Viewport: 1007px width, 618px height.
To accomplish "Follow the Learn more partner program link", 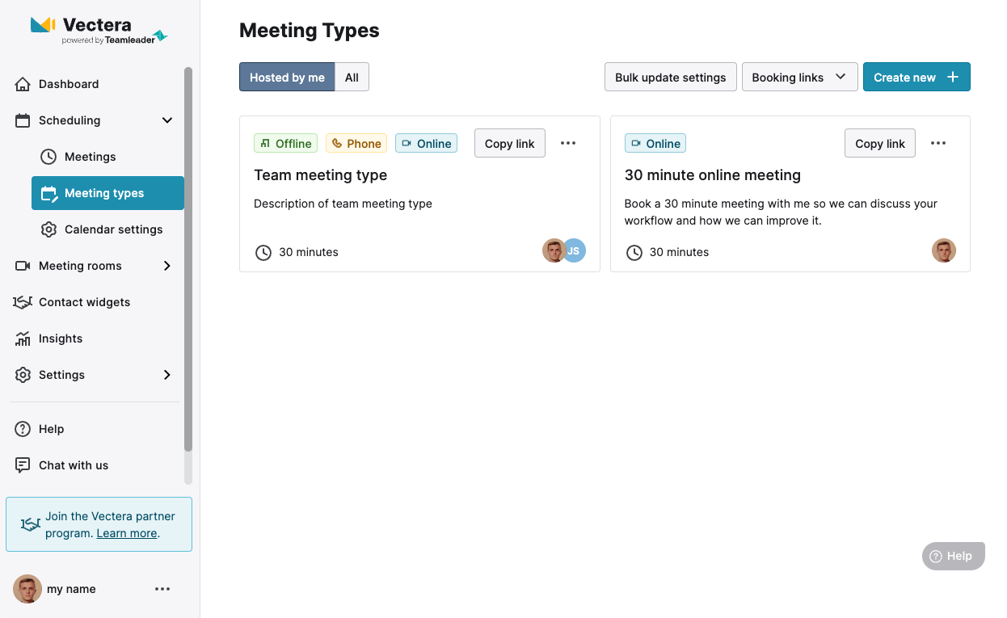I will pos(127,533).
